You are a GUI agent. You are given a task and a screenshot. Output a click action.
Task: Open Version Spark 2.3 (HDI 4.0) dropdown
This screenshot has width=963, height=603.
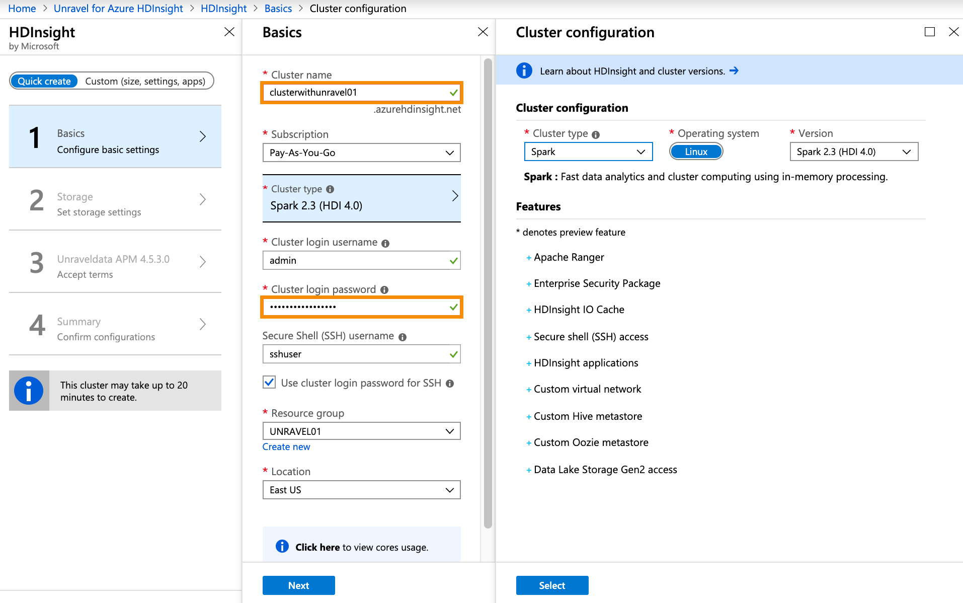point(854,152)
